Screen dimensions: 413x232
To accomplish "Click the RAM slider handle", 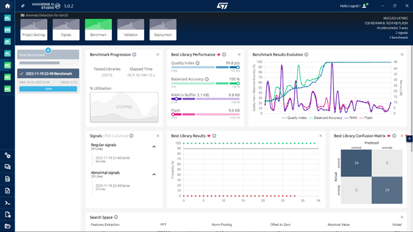I will [x=176, y=99].
